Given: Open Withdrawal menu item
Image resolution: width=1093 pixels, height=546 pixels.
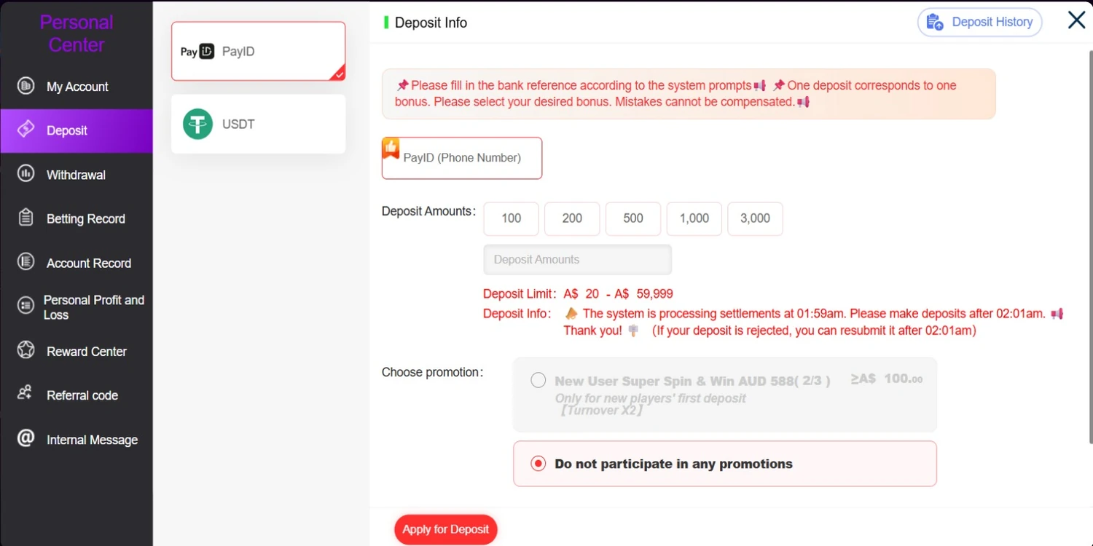Looking at the screenshot, I should (x=77, y=175).
